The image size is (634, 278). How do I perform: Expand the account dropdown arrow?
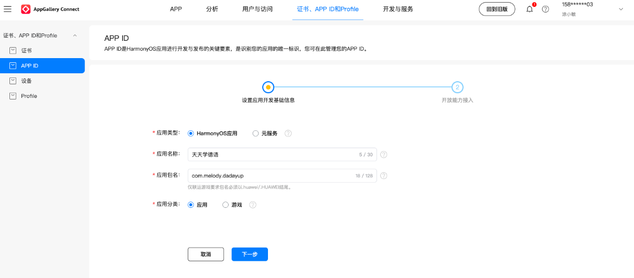tap(621, 9)
